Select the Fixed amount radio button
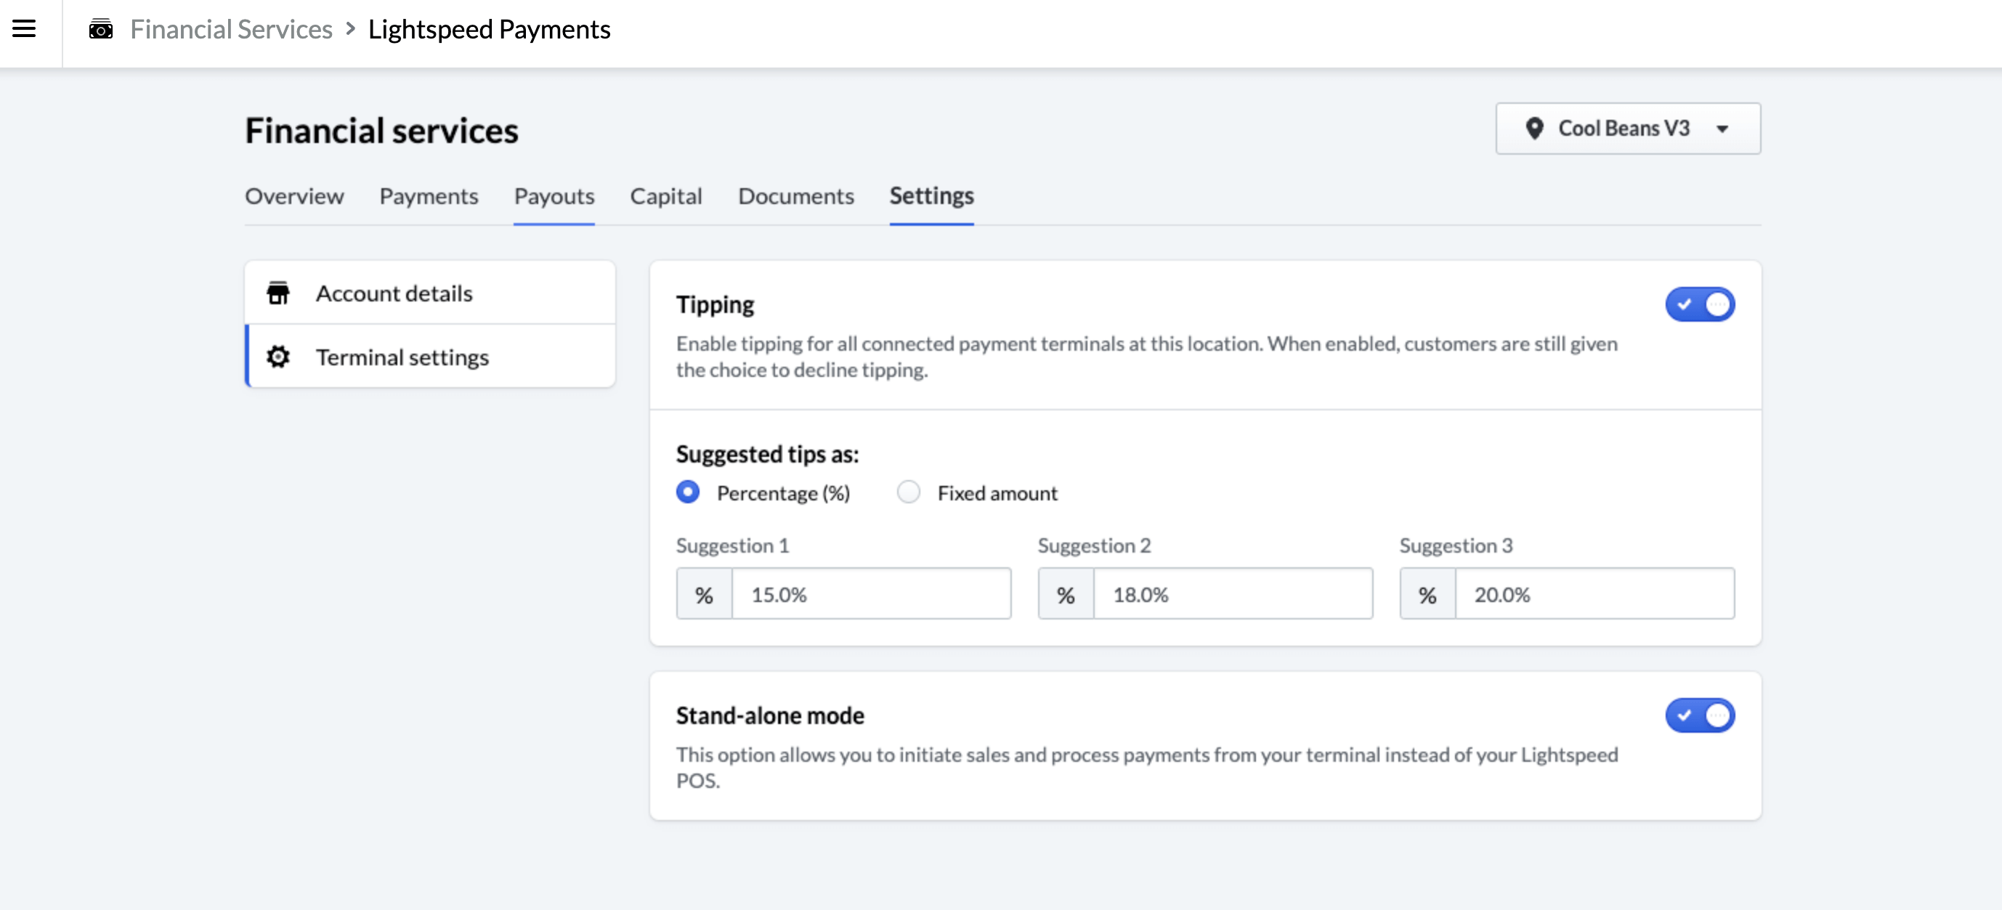 (908, 492)
